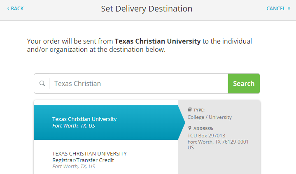
Task: Click the Fort Worth, TX, US highlighted subtitle
Action: point(74,126)
